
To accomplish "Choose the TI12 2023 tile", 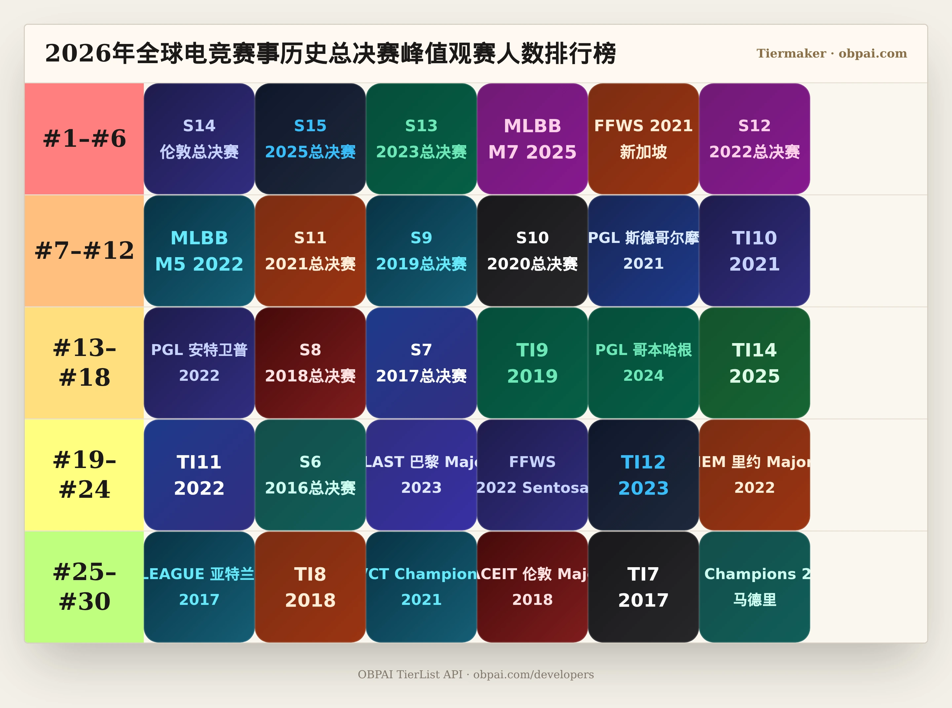I will [643, 475].
